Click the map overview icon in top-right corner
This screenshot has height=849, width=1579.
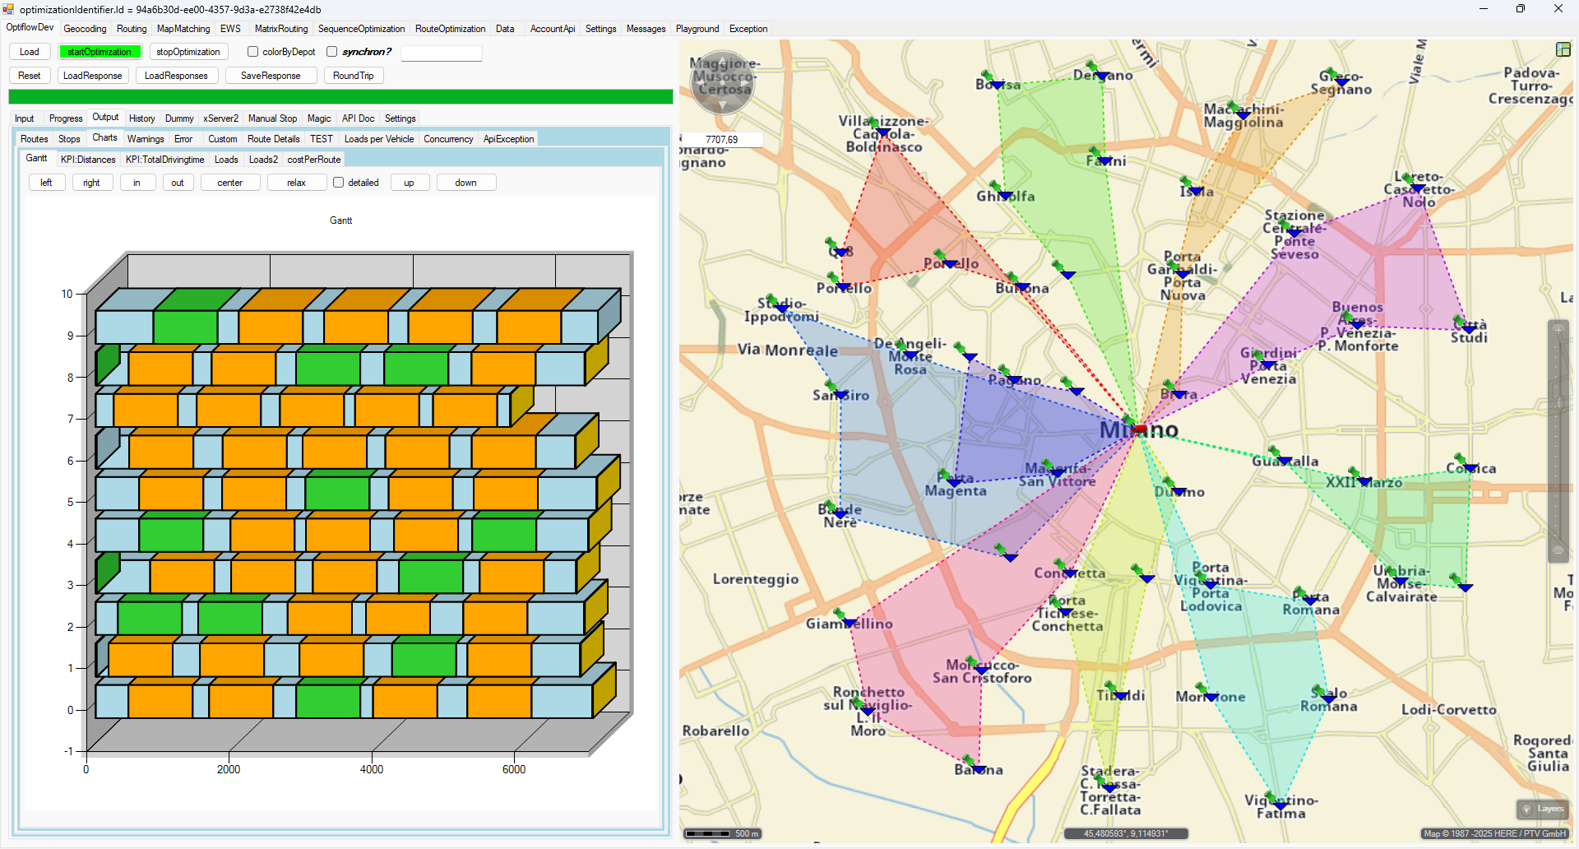click(x=1563, y=49)
